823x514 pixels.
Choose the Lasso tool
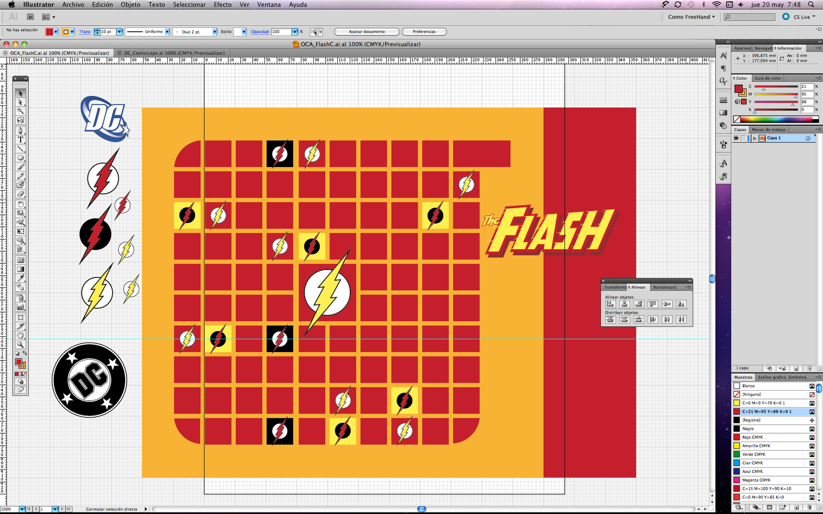click(21, 121)
